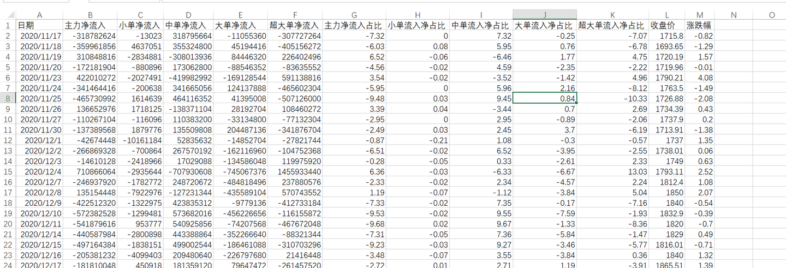Screen dimensions: 786x268
Task: Click cell containing -308013936
Action: coord(188,57)
